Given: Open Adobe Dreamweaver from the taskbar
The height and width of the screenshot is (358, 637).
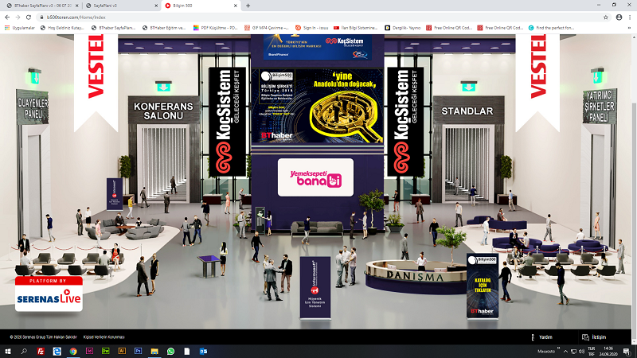Looking at the screenshot, I should [106, 351].
